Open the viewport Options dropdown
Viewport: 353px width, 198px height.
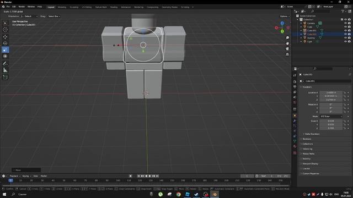(x=285, y=16)
